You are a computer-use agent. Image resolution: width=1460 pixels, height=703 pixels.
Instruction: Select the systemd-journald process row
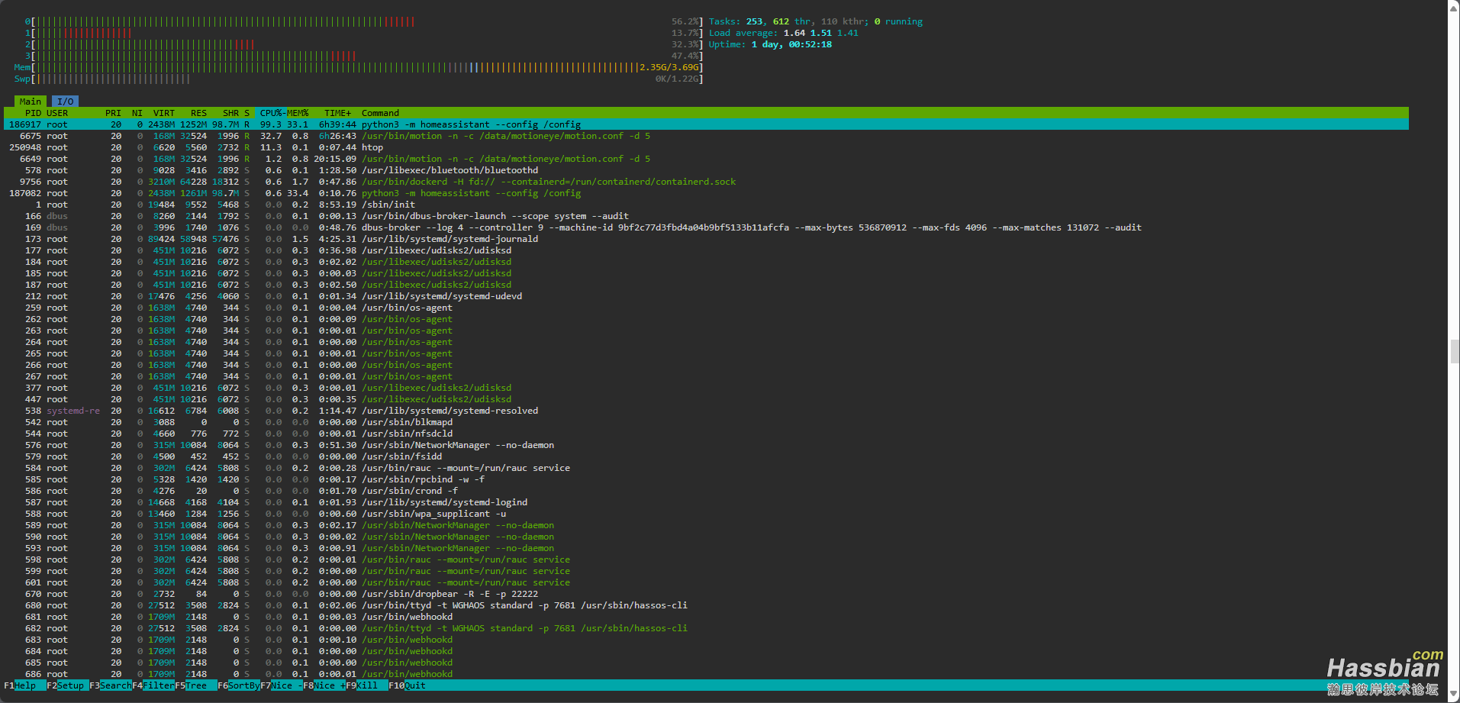click(706, 239)
